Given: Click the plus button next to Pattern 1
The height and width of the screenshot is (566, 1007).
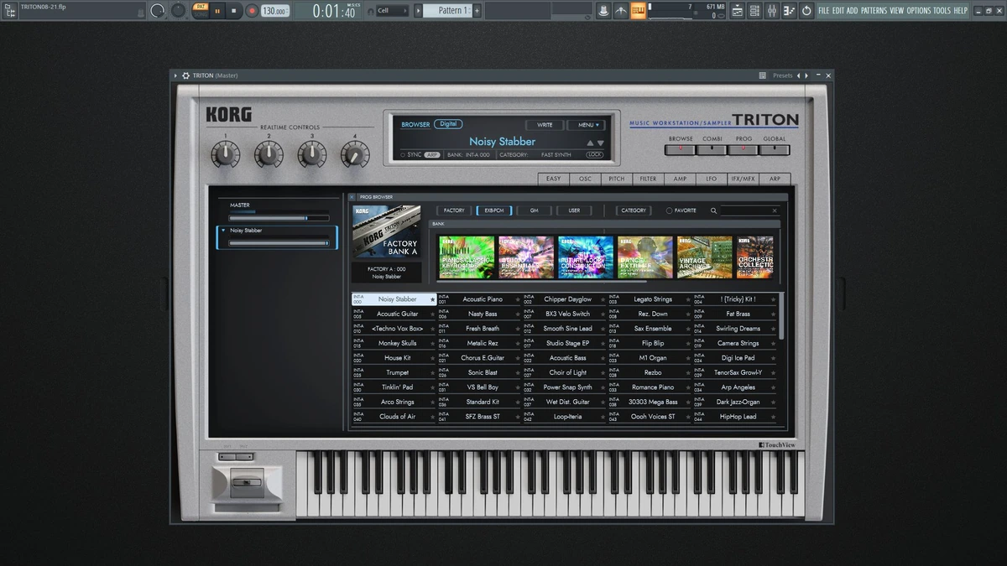Looking at the screenshot, I should coord(477,10).
